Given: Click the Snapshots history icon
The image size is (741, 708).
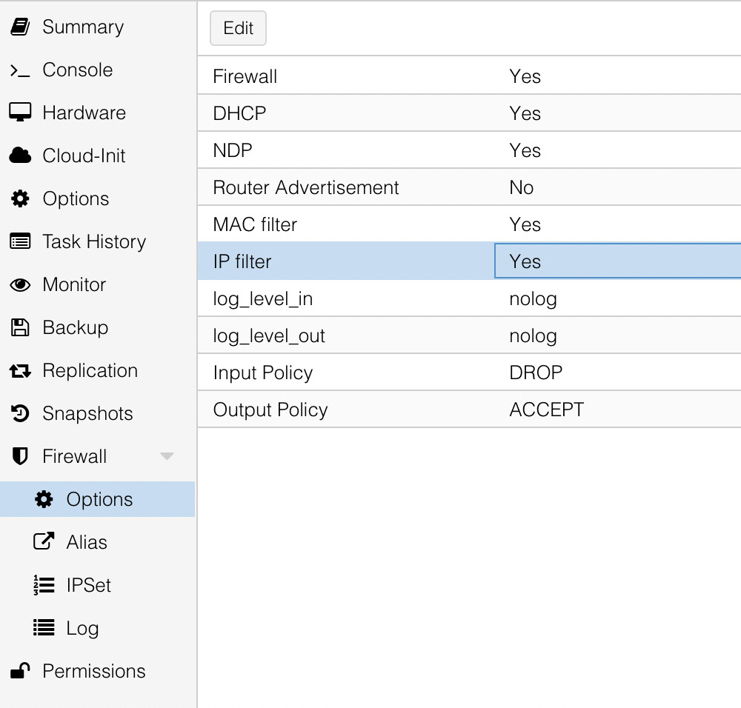Looking at the screenshot, I should point(20,413).
